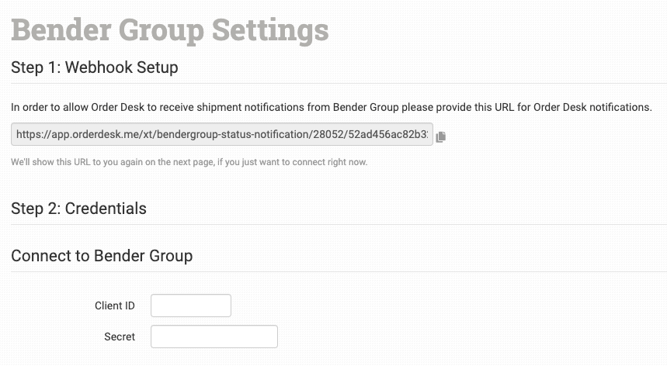
Task: Click the shipment notifications instruction paragraph
Action: pos(331,107)
